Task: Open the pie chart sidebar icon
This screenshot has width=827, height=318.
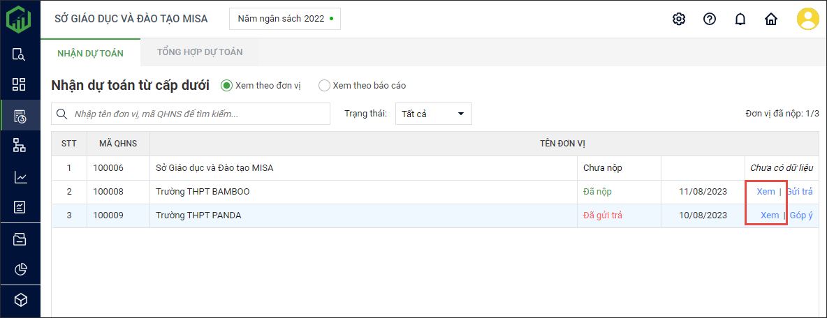Action: [20, 269]
